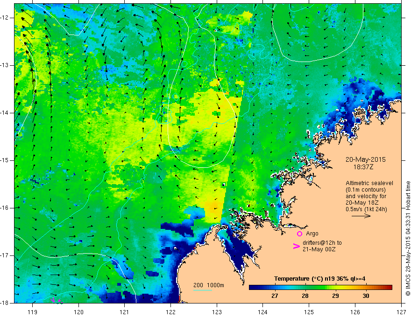Screen dimensions: 411x317
Task: Click the '21-May 00Z' text
Action: click(319, 249)
